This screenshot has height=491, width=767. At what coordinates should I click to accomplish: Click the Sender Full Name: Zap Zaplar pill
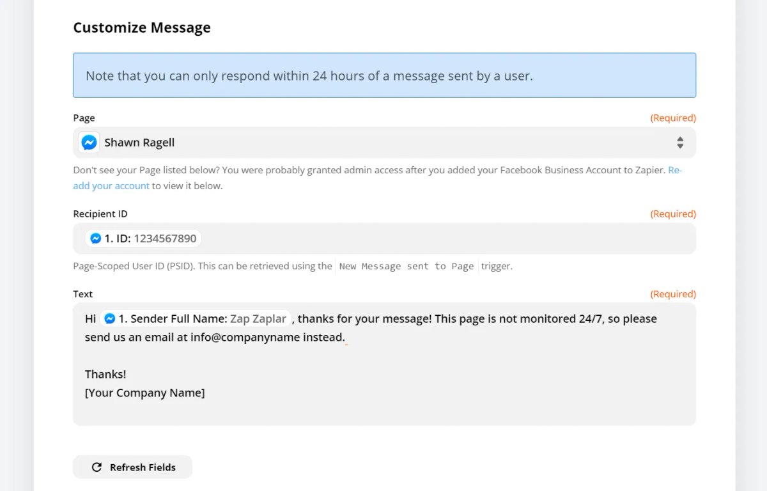pyautogui.click(x=196, y=318)
